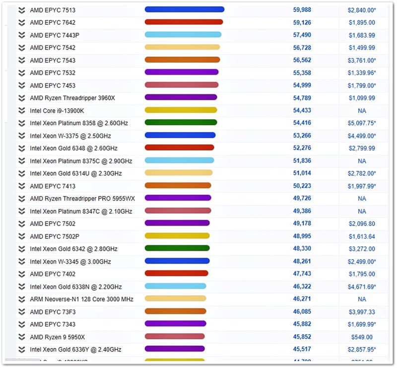Expand the AMD EPYC 7413 row chevron
397x368 pixels.
click(x=22, y=186)
